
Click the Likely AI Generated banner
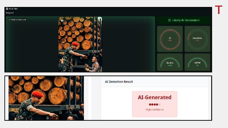tap(184, 20)
